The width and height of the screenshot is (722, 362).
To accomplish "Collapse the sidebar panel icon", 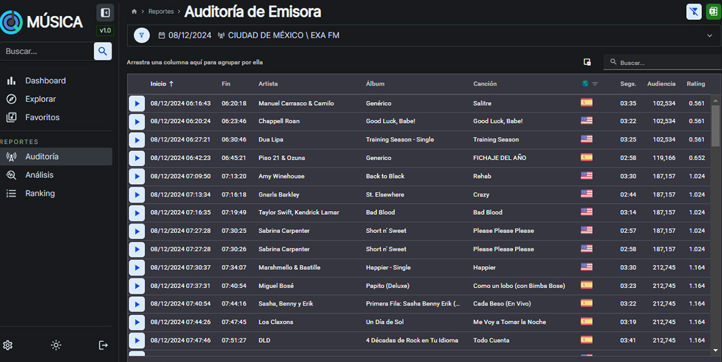I will click(x=105, y=13).
